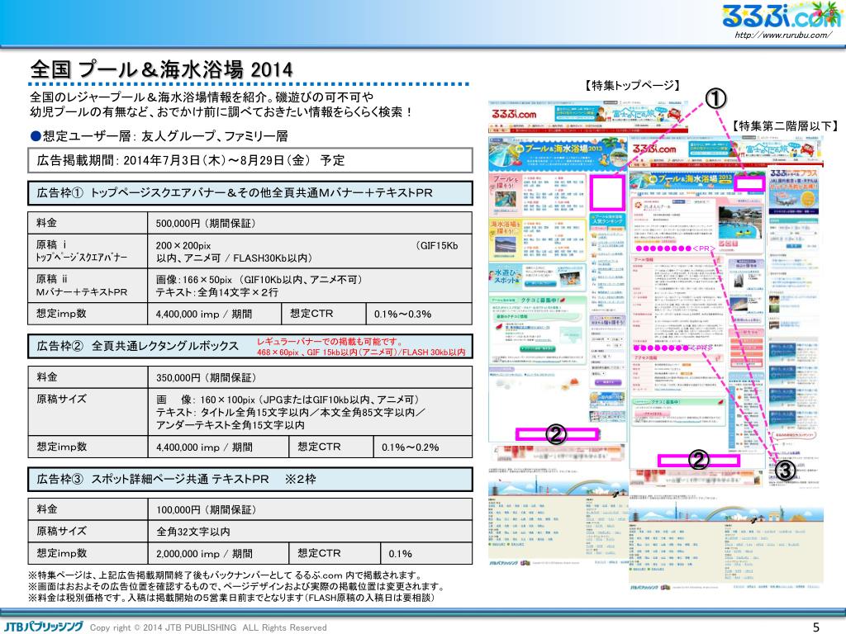
Task: Click the 画像: 160×100pix specification line
Action: coord(287,400)
